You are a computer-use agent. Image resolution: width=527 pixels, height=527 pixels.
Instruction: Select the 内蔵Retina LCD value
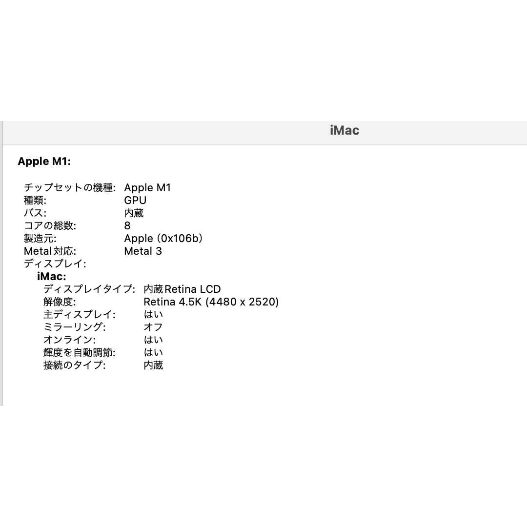(182, 289)
